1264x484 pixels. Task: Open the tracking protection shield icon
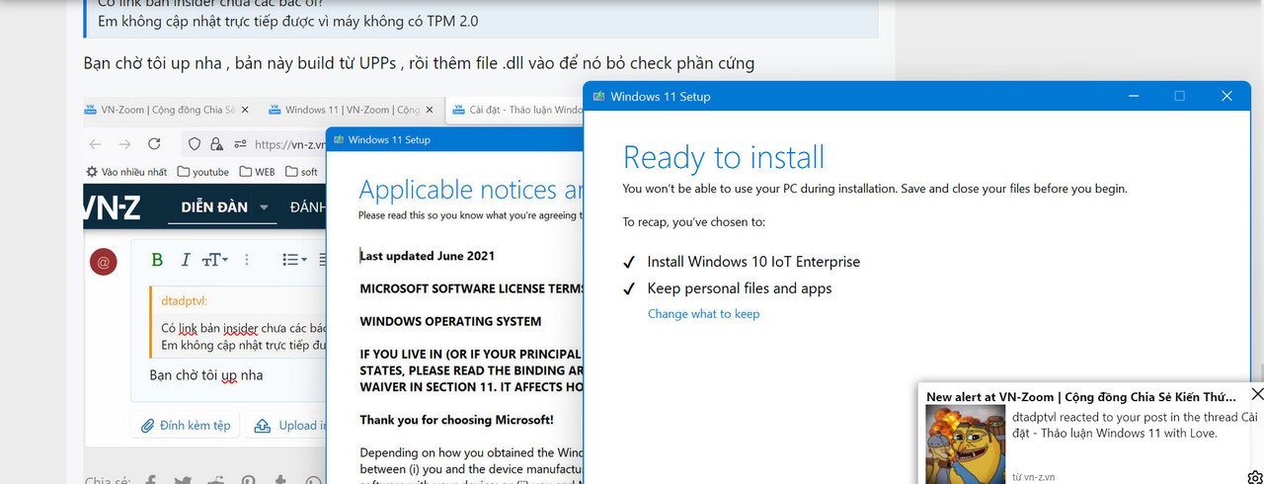point(195,143)
